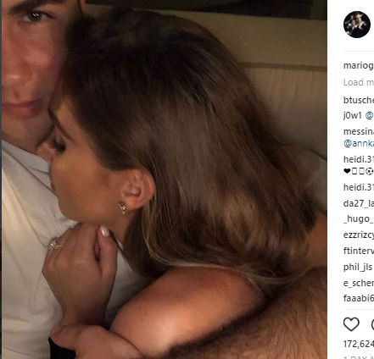Click the main post photo
The image size is (374, 359).
(x=165, y=179)
